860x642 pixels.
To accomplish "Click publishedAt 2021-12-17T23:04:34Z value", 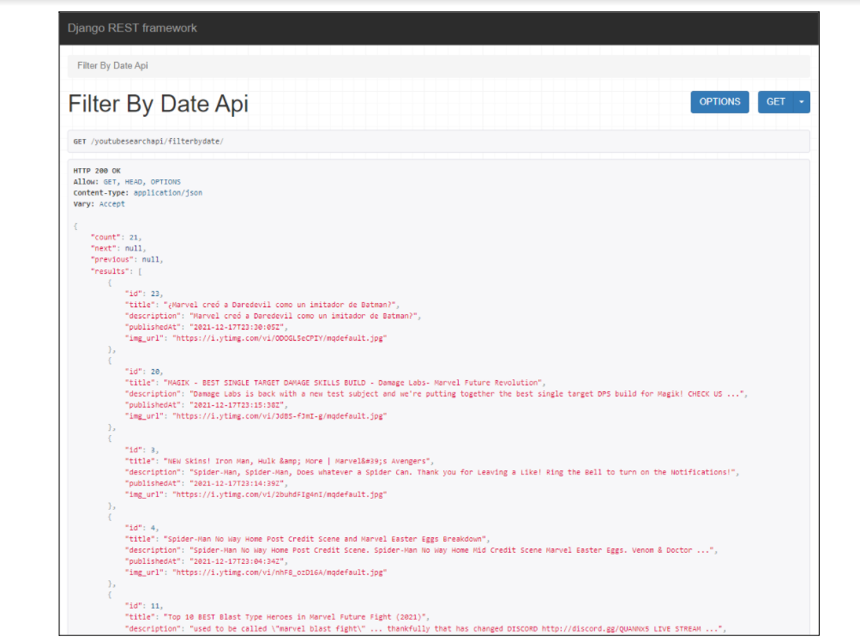I will [x=238, y=561].
